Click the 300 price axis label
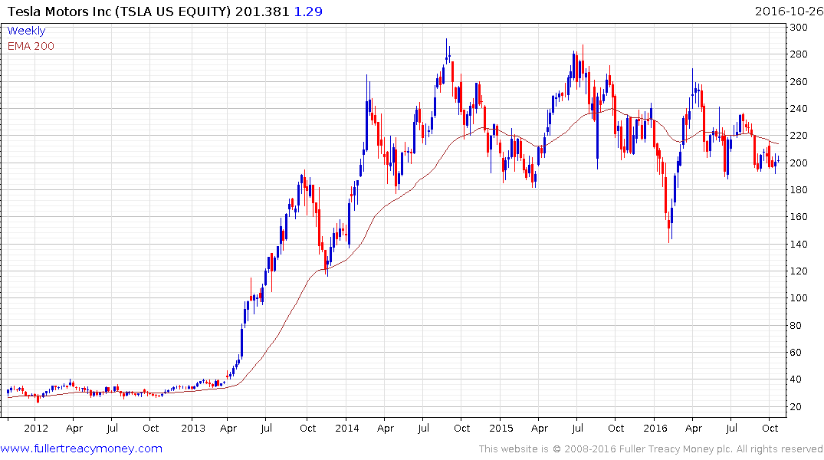Screen dimensions: 824x460 click(799, 28)
